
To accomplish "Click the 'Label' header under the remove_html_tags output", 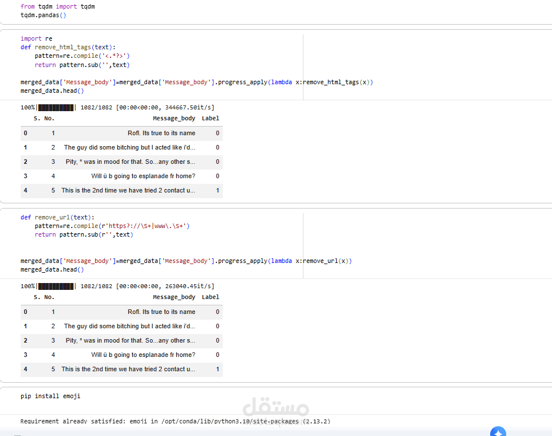I will pyautogui.click(x=211, y=119).
